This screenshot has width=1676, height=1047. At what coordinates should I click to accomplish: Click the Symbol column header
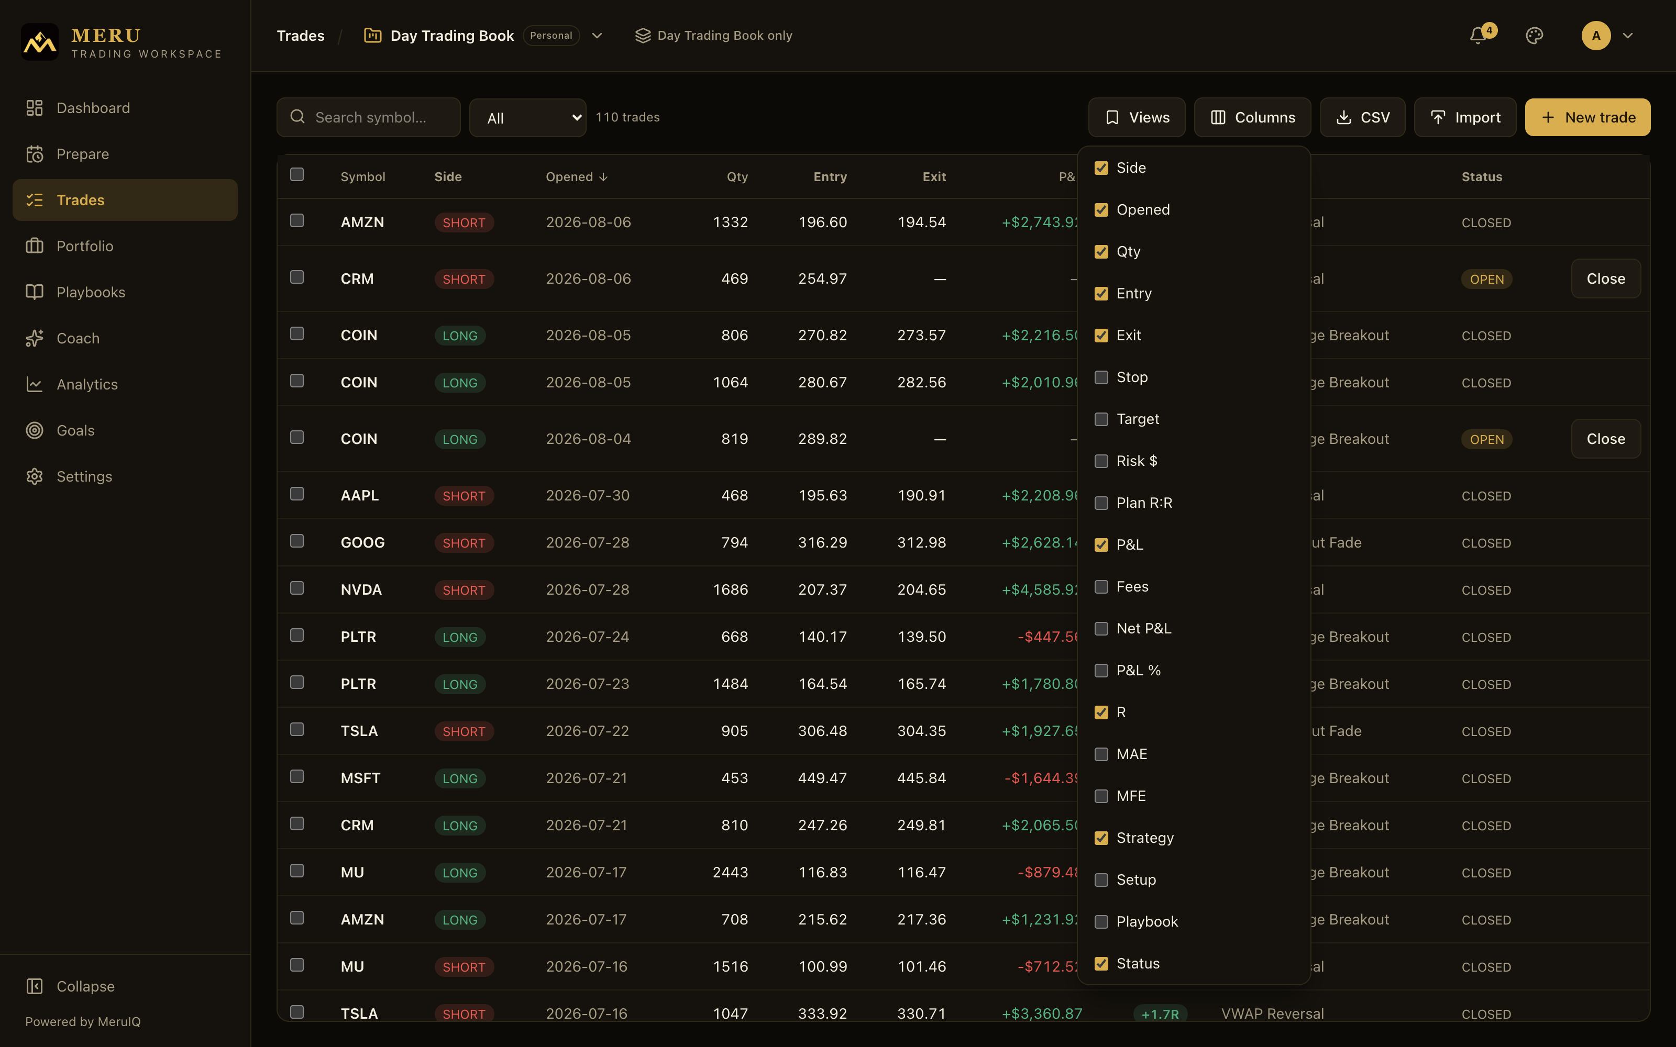click(x=363, y=176)
